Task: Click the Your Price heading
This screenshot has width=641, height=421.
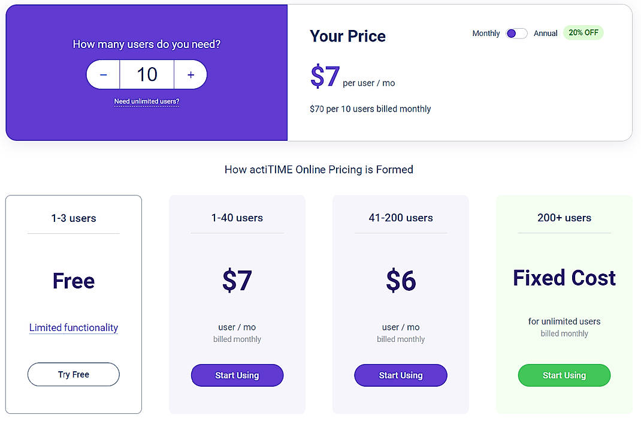Action: [347, 36]
